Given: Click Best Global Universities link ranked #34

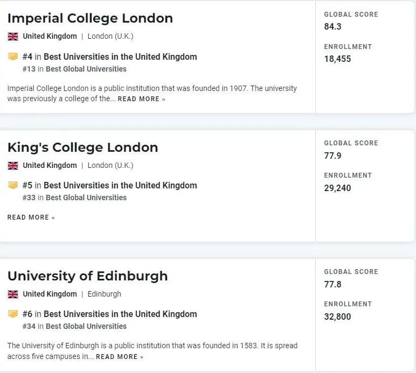Looking at the screenshot, I should (x=86, y=326).
